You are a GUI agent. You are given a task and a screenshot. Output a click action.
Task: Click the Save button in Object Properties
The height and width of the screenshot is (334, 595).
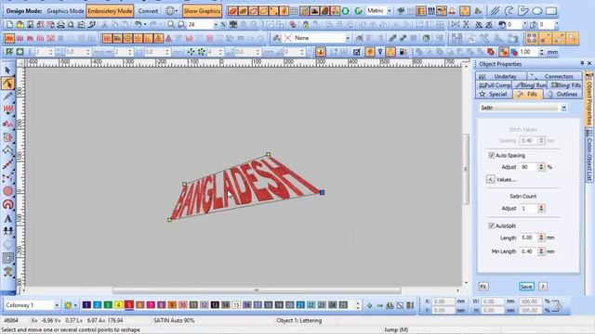(526, 287)
